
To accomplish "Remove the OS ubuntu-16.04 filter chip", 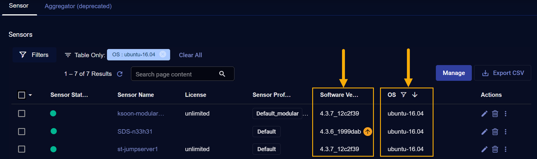I will (x=163, y=55).
